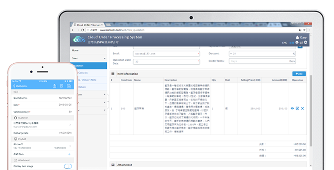Tap the Date row on phone
334x170 pixels.
coord(43,105)
